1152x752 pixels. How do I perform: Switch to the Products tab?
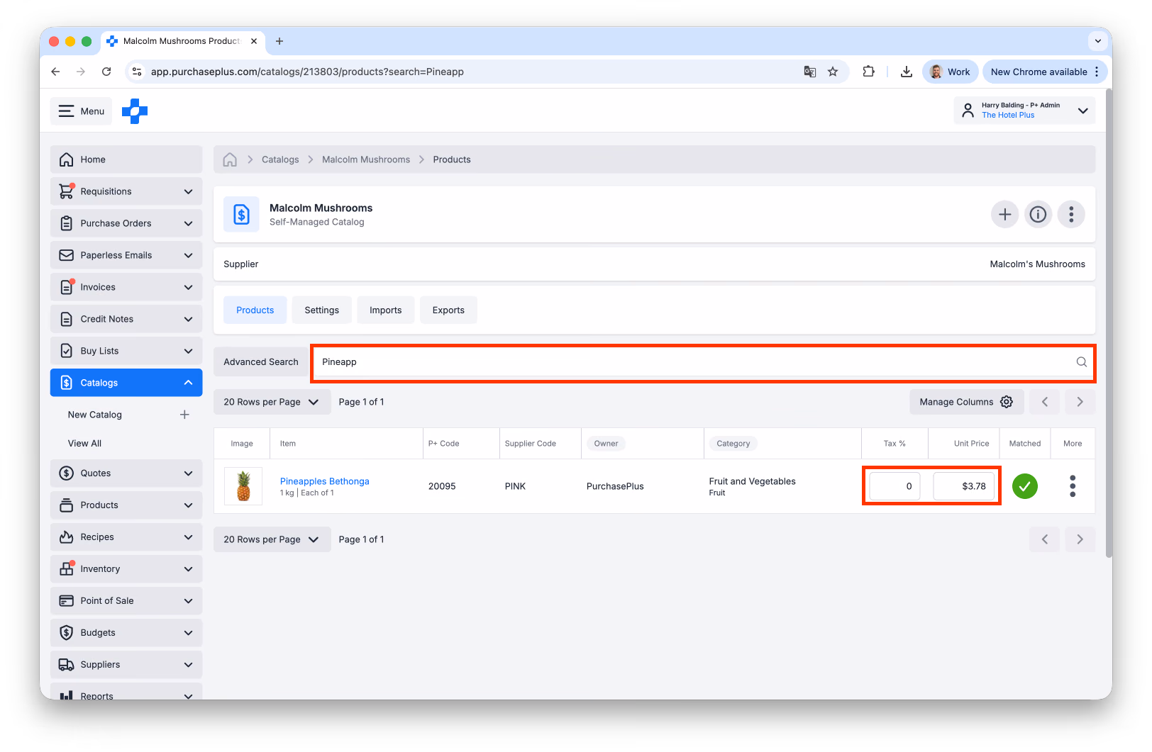(x=255, y=310)
